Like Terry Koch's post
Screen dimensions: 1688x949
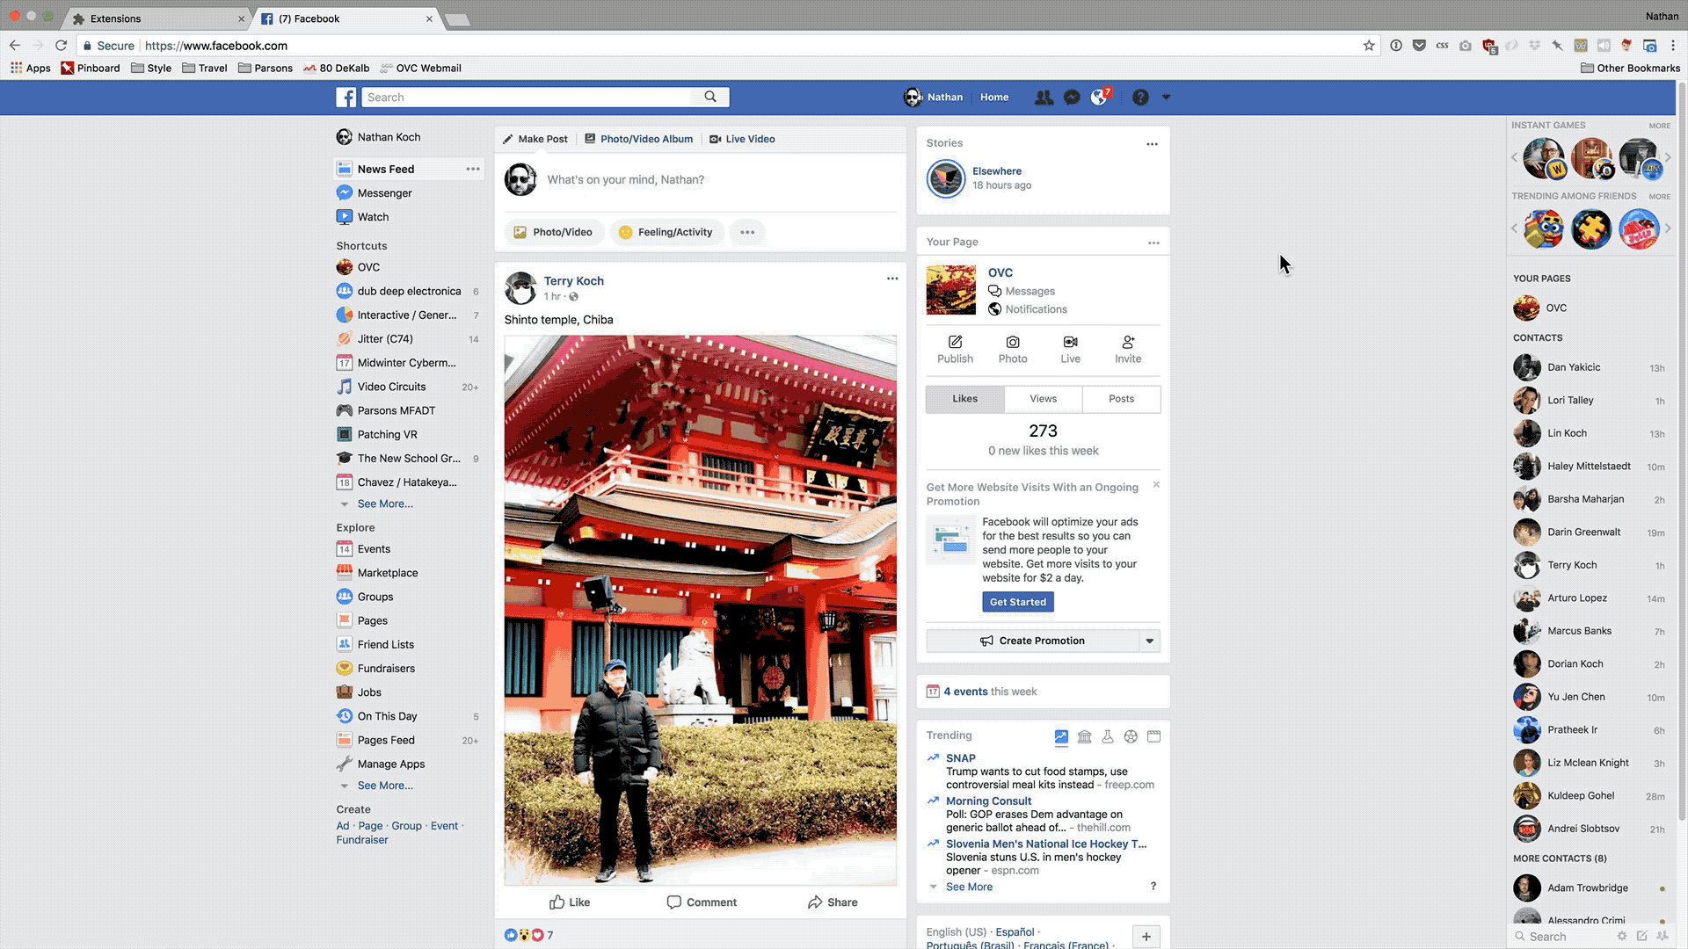[x=570, y=902]
